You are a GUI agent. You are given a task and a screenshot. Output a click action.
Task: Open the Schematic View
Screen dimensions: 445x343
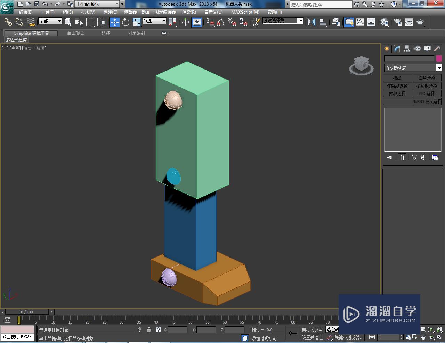click(x=371, y=22)
